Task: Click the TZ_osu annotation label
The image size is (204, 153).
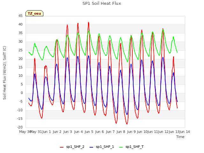Action: coord(34,13)
